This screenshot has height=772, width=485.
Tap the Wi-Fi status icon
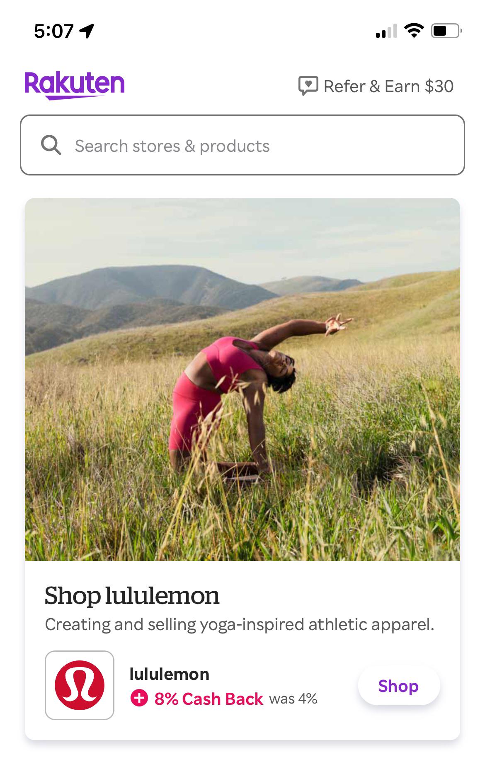point(414,30)
